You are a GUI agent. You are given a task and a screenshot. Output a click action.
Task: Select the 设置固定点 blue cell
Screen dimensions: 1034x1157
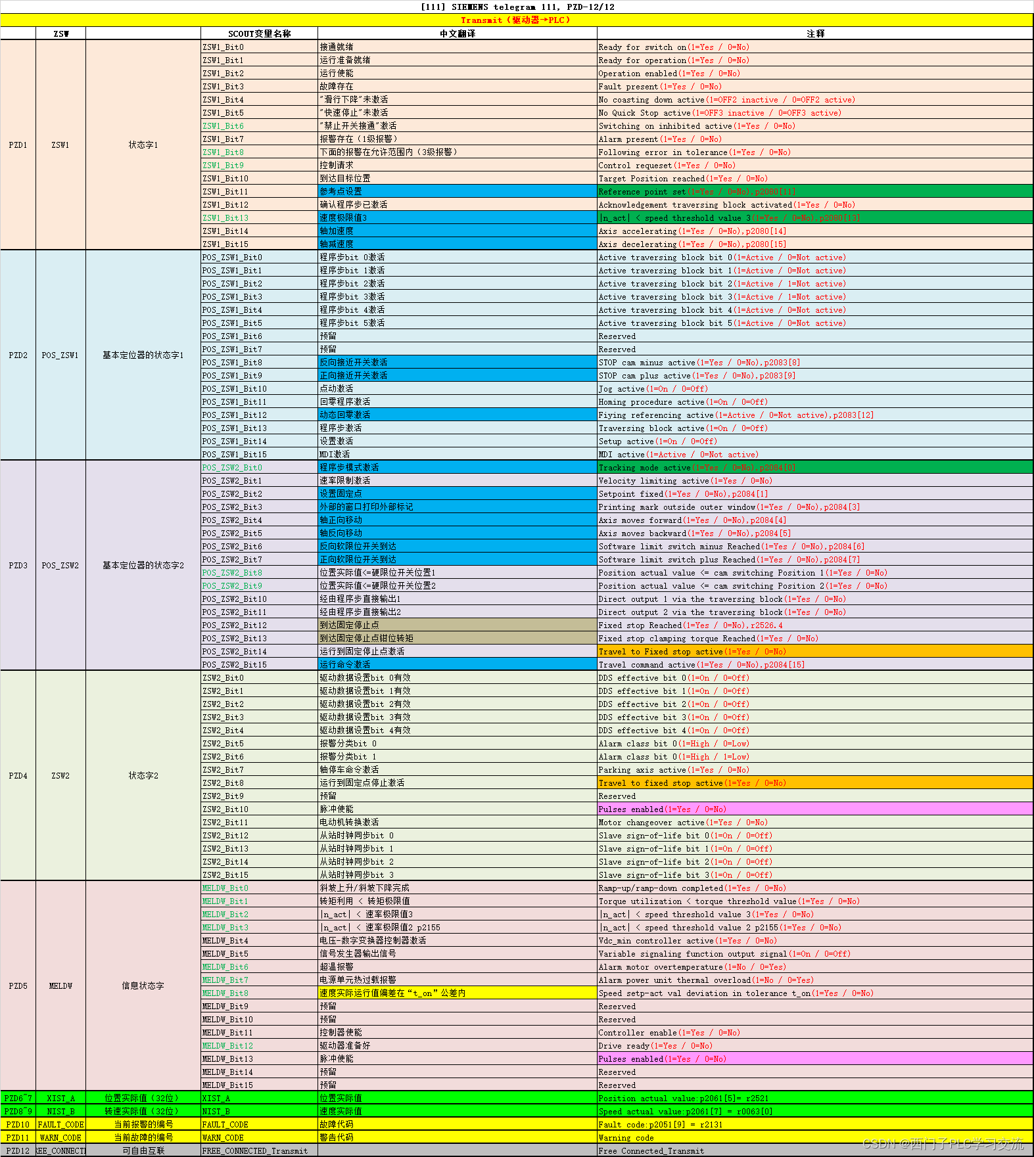click(458, 493)
